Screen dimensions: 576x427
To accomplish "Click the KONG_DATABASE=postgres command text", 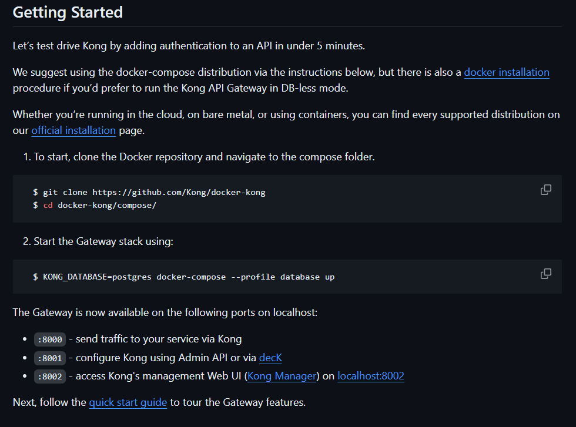I will click(183, 277).
